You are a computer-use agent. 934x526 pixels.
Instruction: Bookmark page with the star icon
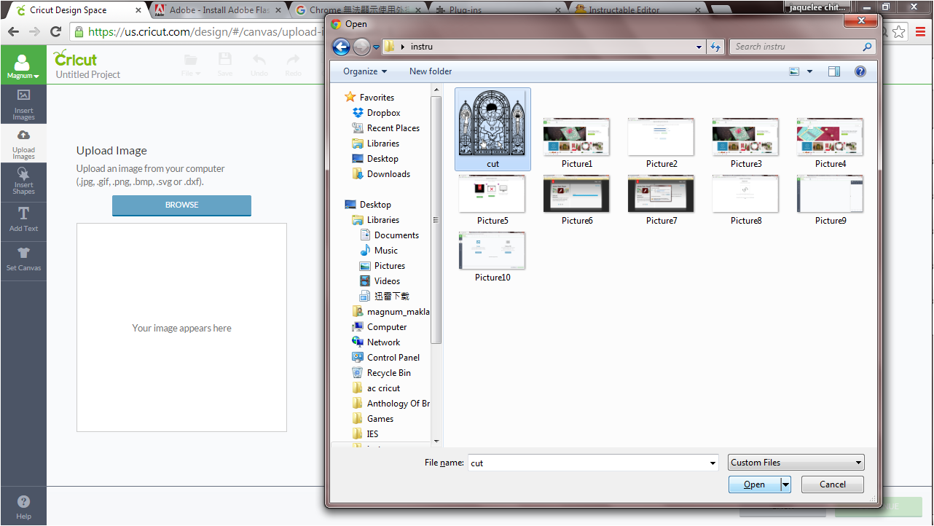click(x=899, y=32)
